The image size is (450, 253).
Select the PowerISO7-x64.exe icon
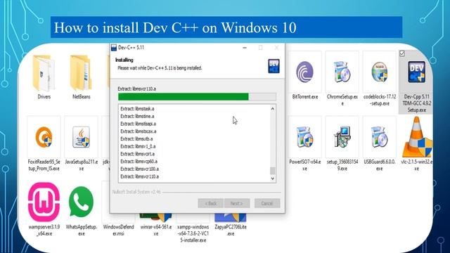pyautogui.click(x=304, y=137)
